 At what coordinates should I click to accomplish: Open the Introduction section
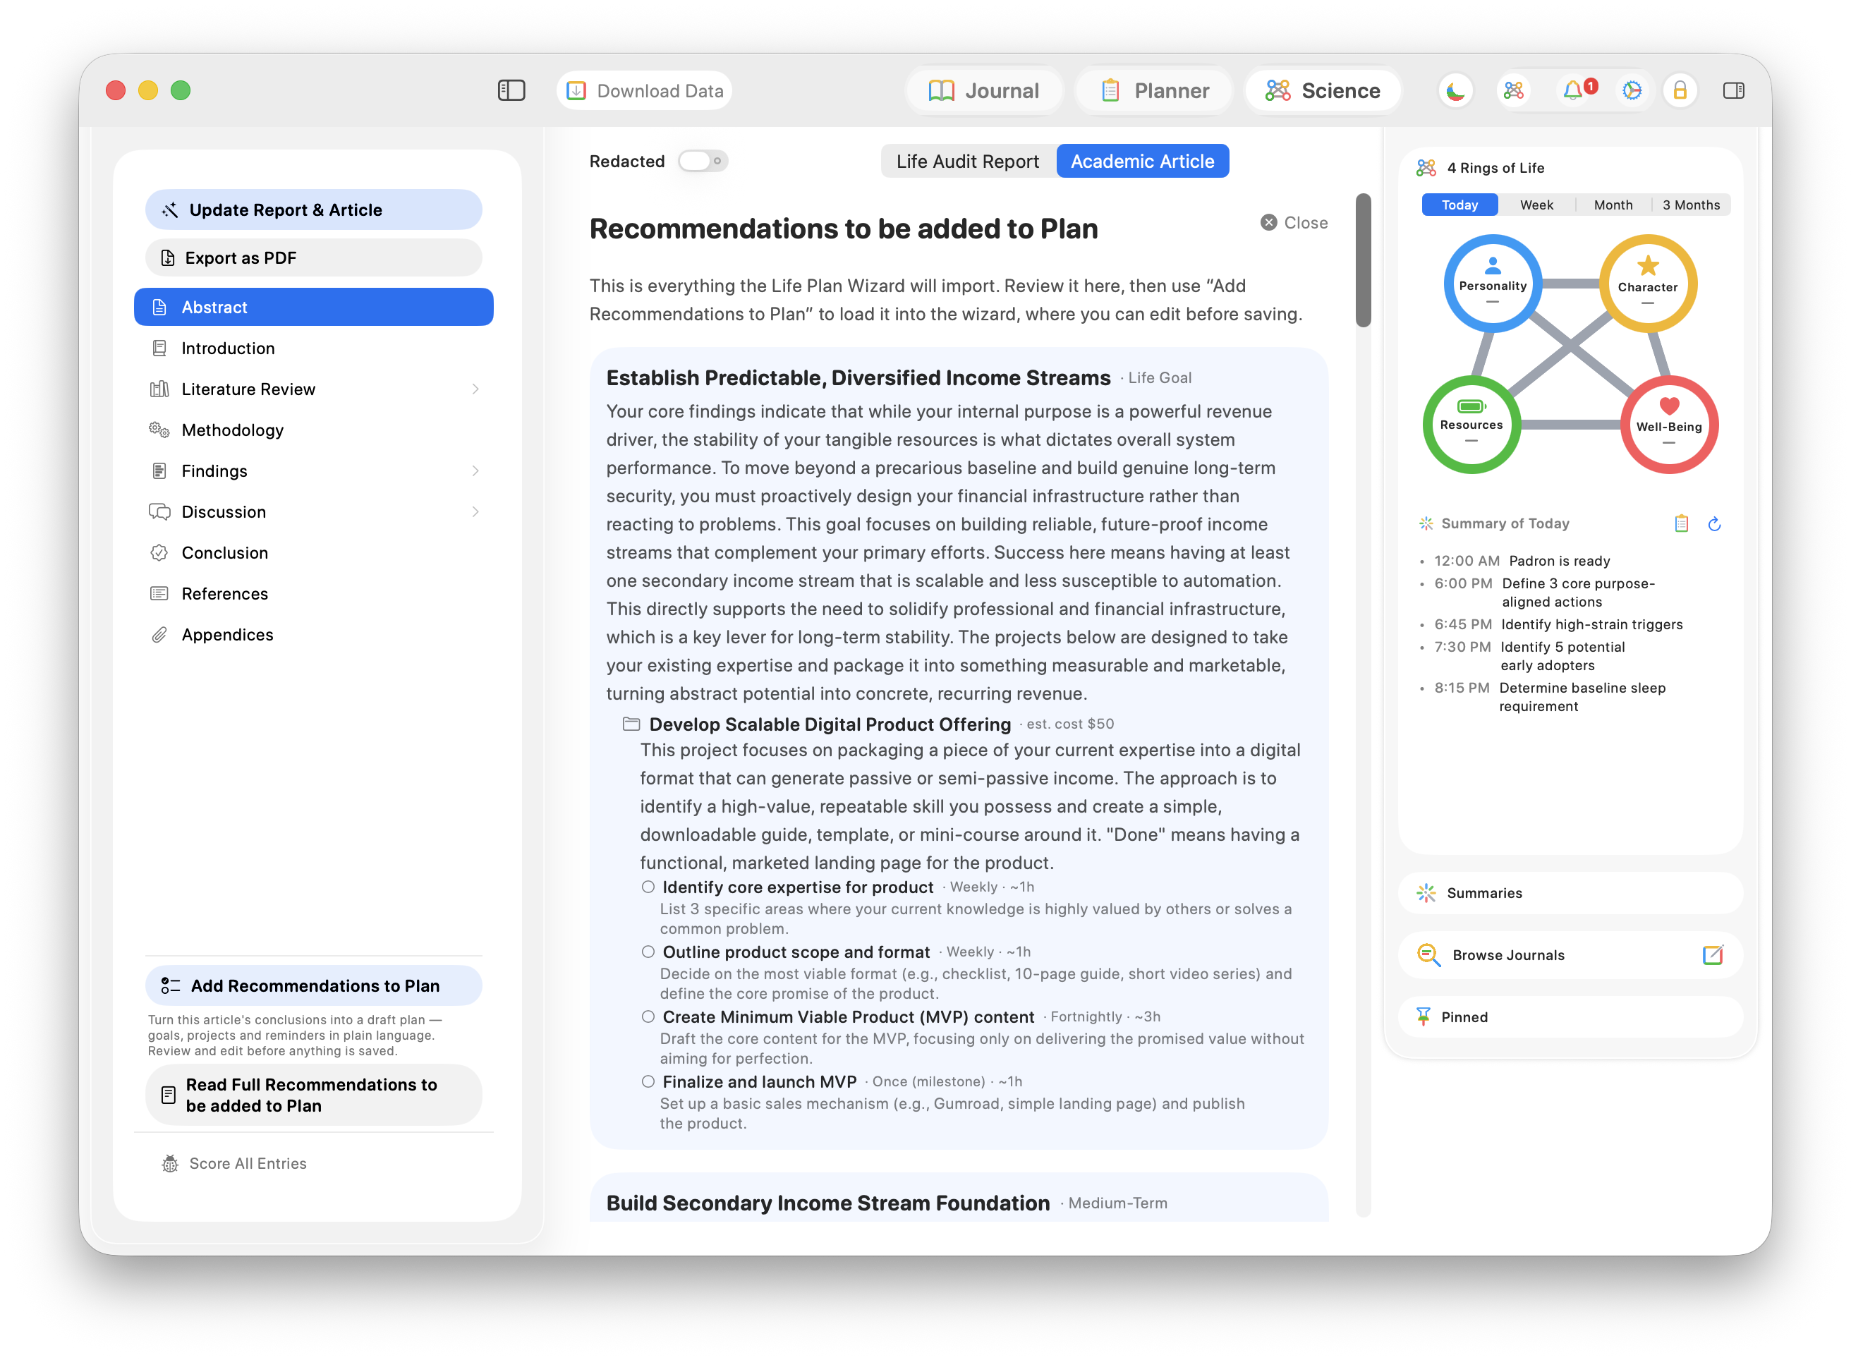tap(314, 348)
